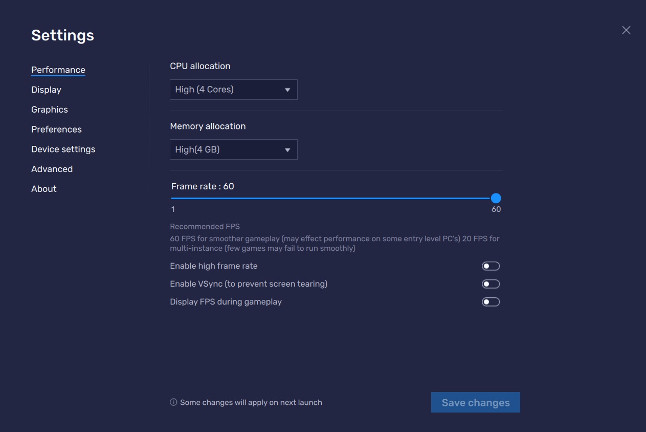This screenshot has height=432, width=646.
Task: Go to Graphics settings
Action: point(50,110)
